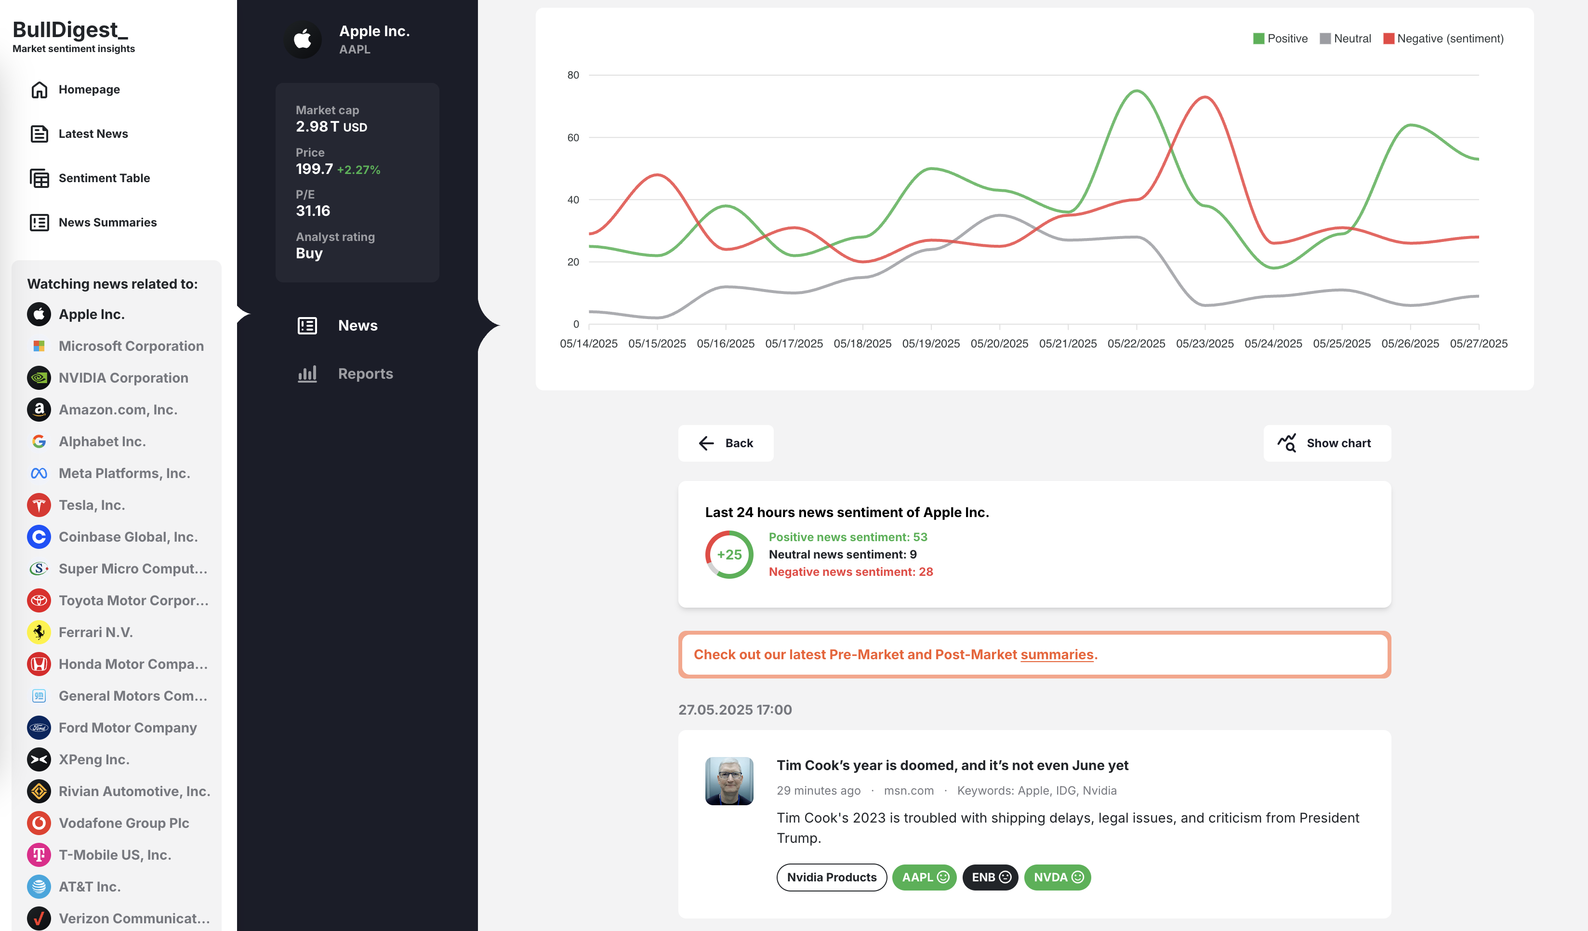The height and width of the screenshot is (931, 1588).
Task: Switch to the News tab
Action: [357, 325]
